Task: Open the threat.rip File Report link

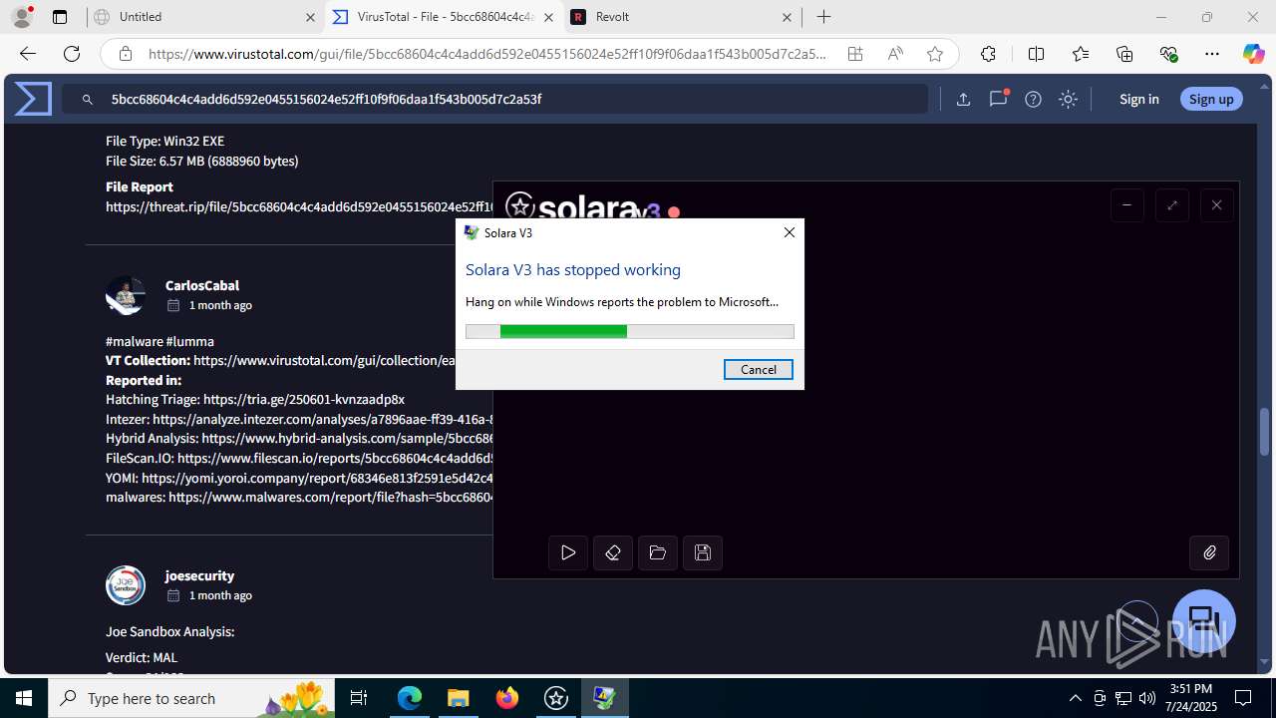Action: click(299, 206)
